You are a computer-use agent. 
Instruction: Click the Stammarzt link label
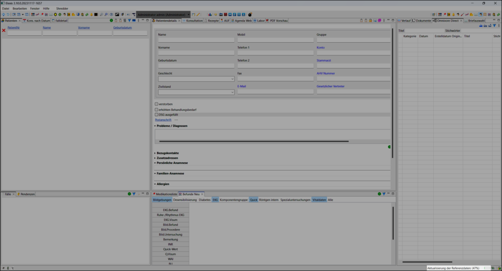tap(324, 60)
